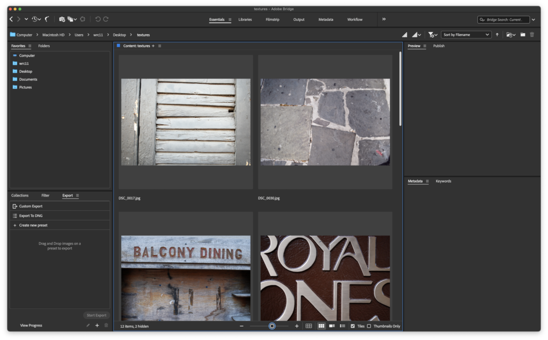Click the ascending sort order arrow

[497, 35]
